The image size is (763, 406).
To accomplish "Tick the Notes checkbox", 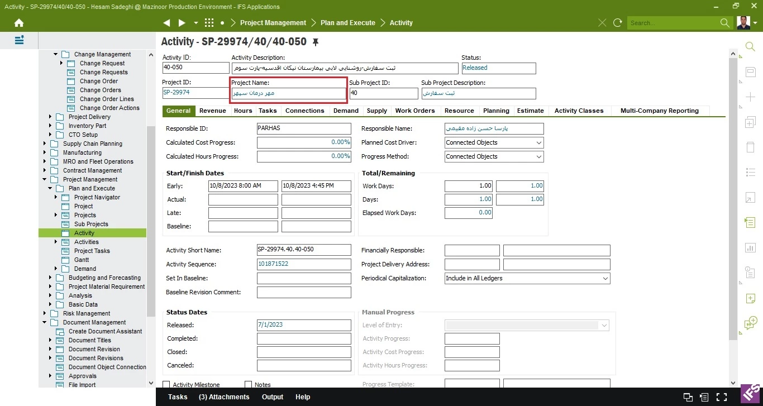I will point(249,385).
